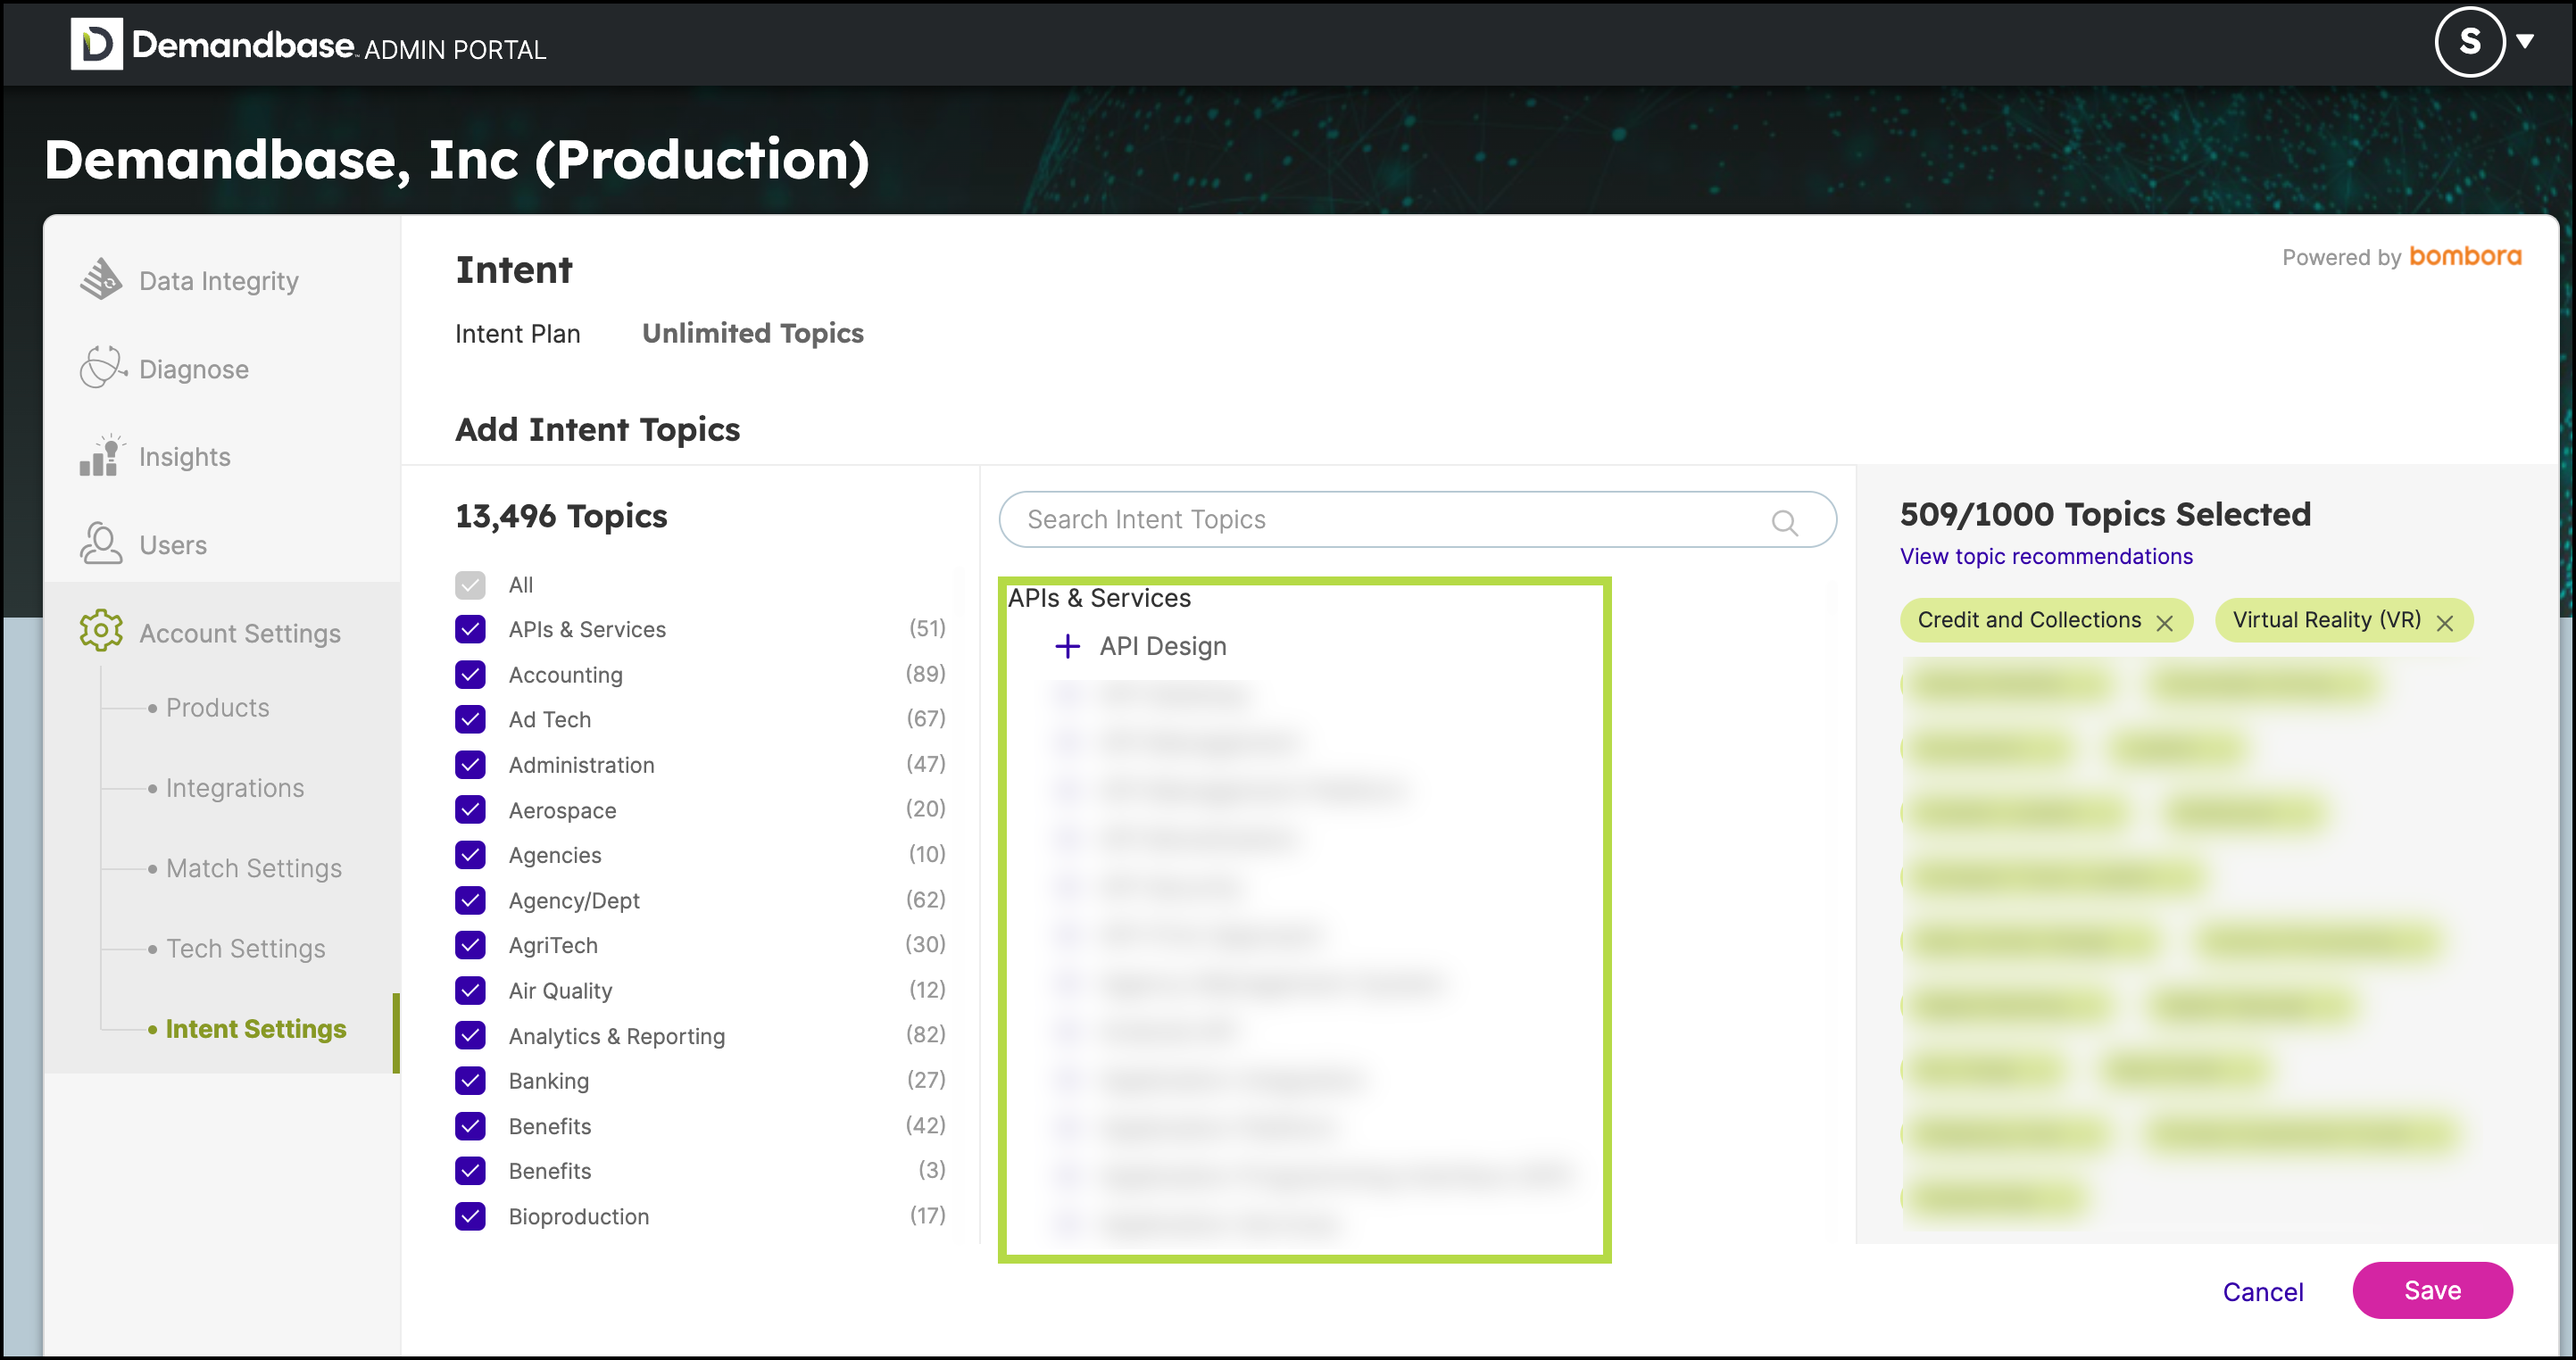Select the API Design topic label
This screenshot has width=2576, height=1360.
click(x=1163, y=646)
